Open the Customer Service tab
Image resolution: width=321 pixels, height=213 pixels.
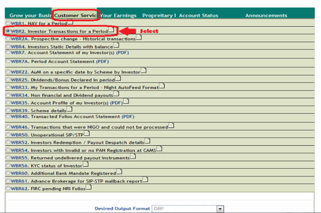tap(76, 15)
